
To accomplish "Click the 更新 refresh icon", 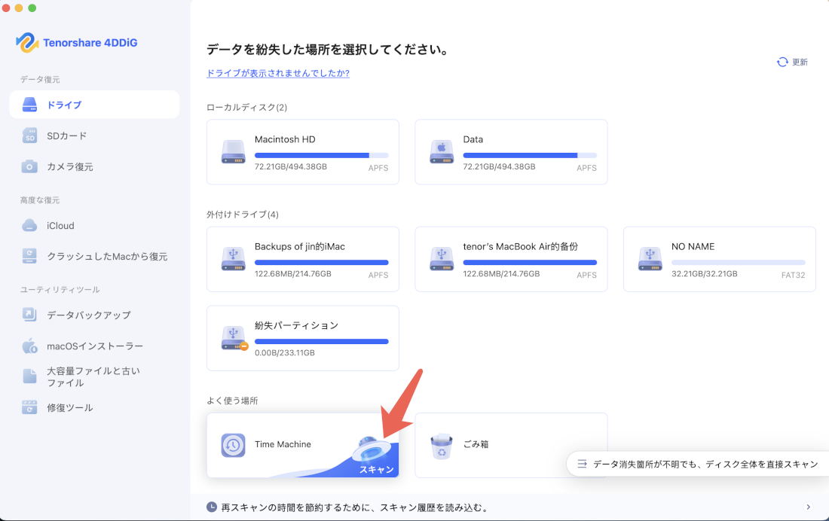I will pyautogui.click(x=782, y=62).
